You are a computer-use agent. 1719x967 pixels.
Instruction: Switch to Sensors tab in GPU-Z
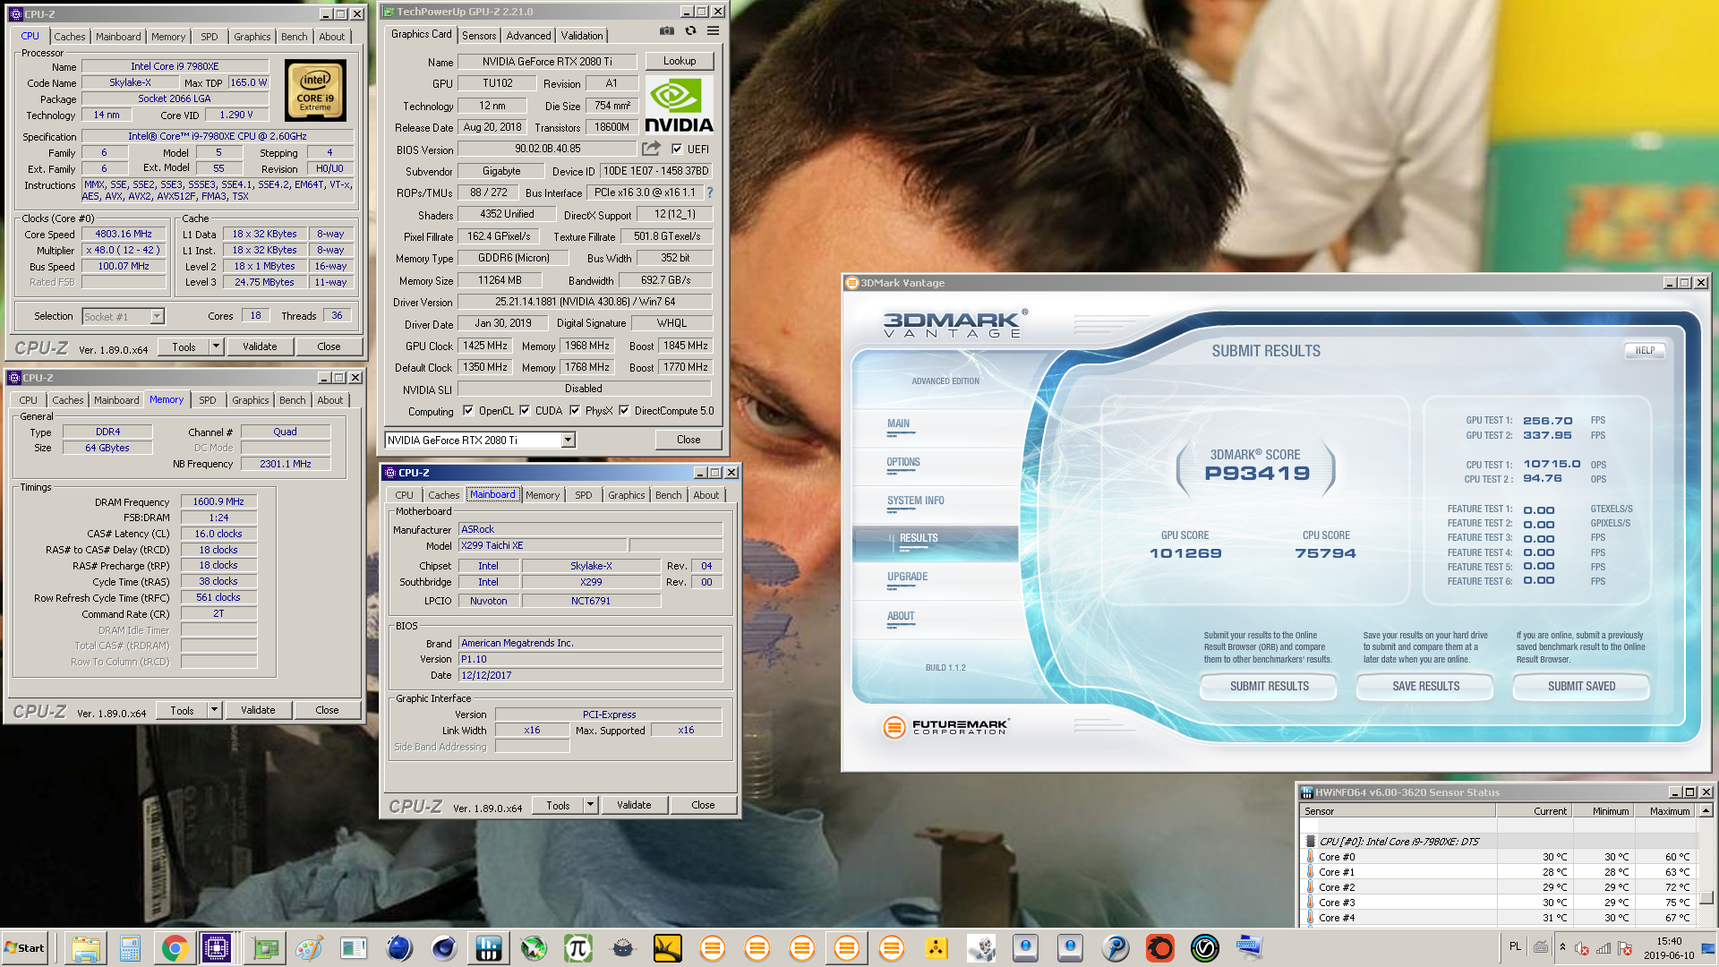[x=479, y=36]
